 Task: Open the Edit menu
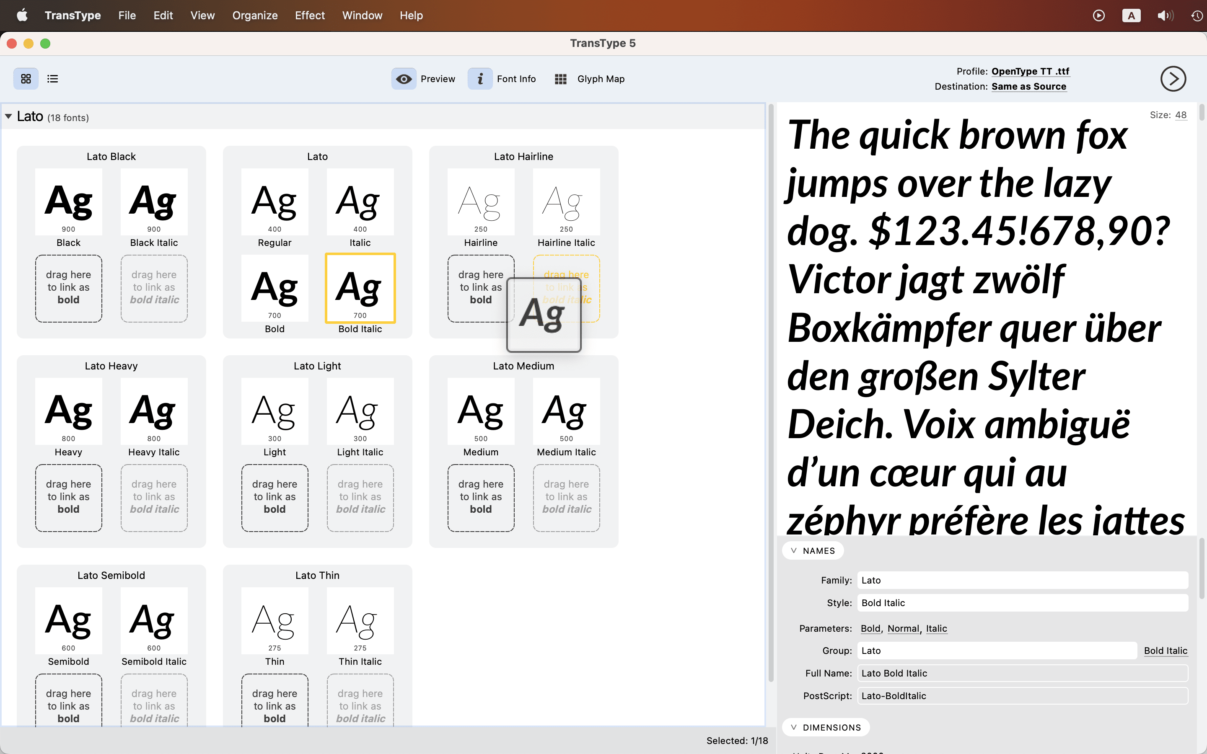point(163,15)
